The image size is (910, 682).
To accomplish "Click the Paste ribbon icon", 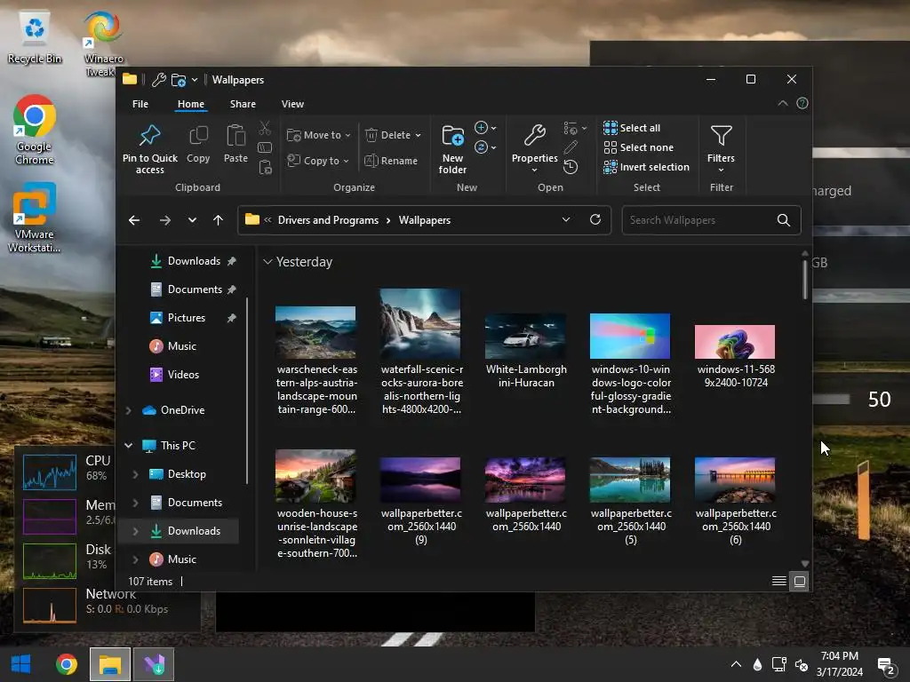I will point(235,136).
